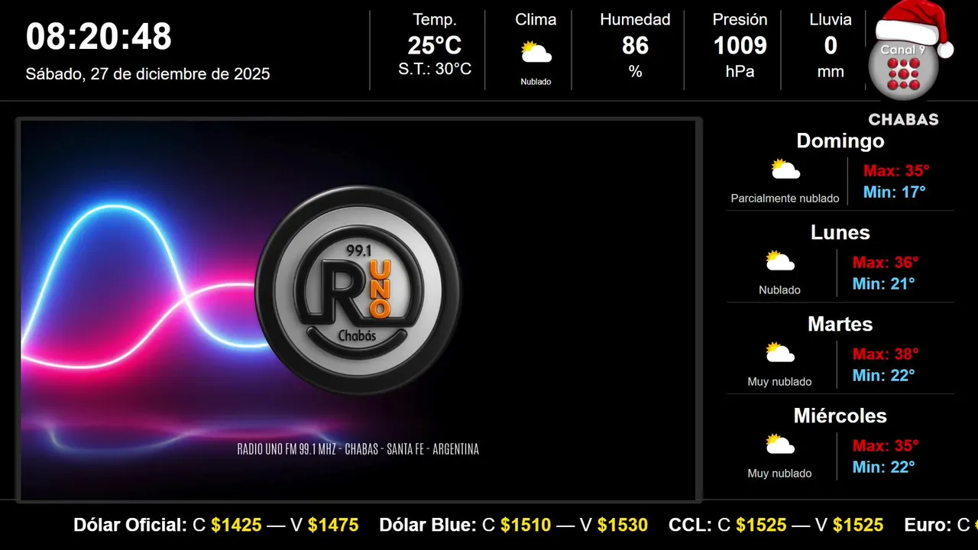The image size is (978, 550).
Task: Click the Radio Uno FM 99.1 MHz caption
Action: click(358, 449)
